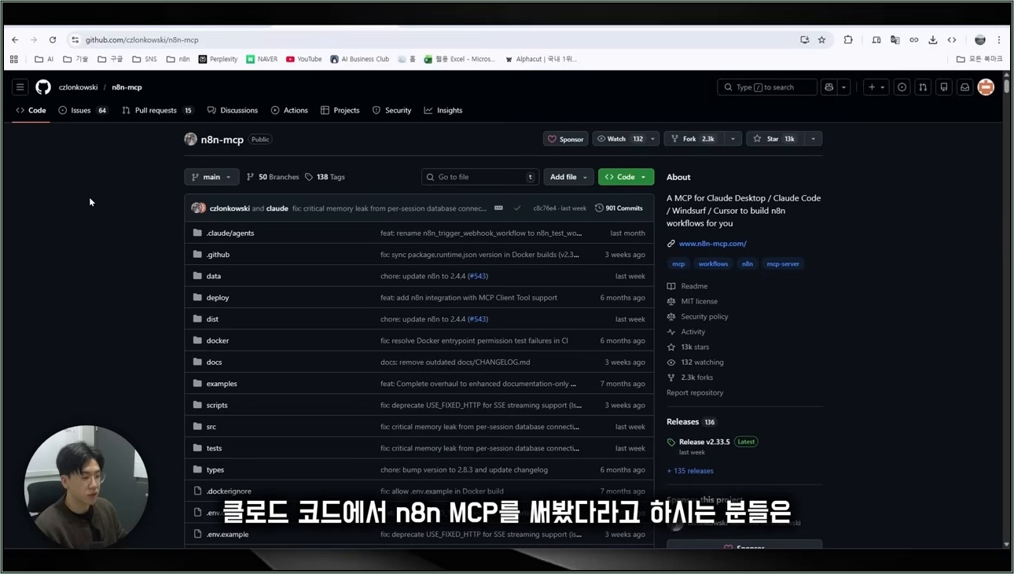
Task: Open the Projects tab
Action: (x=340, y=111)
